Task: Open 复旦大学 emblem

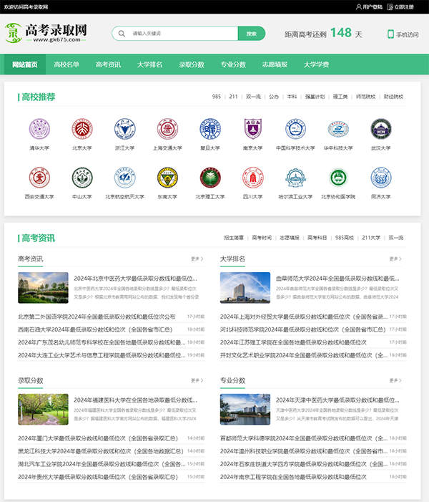Action: click(210, 129)
